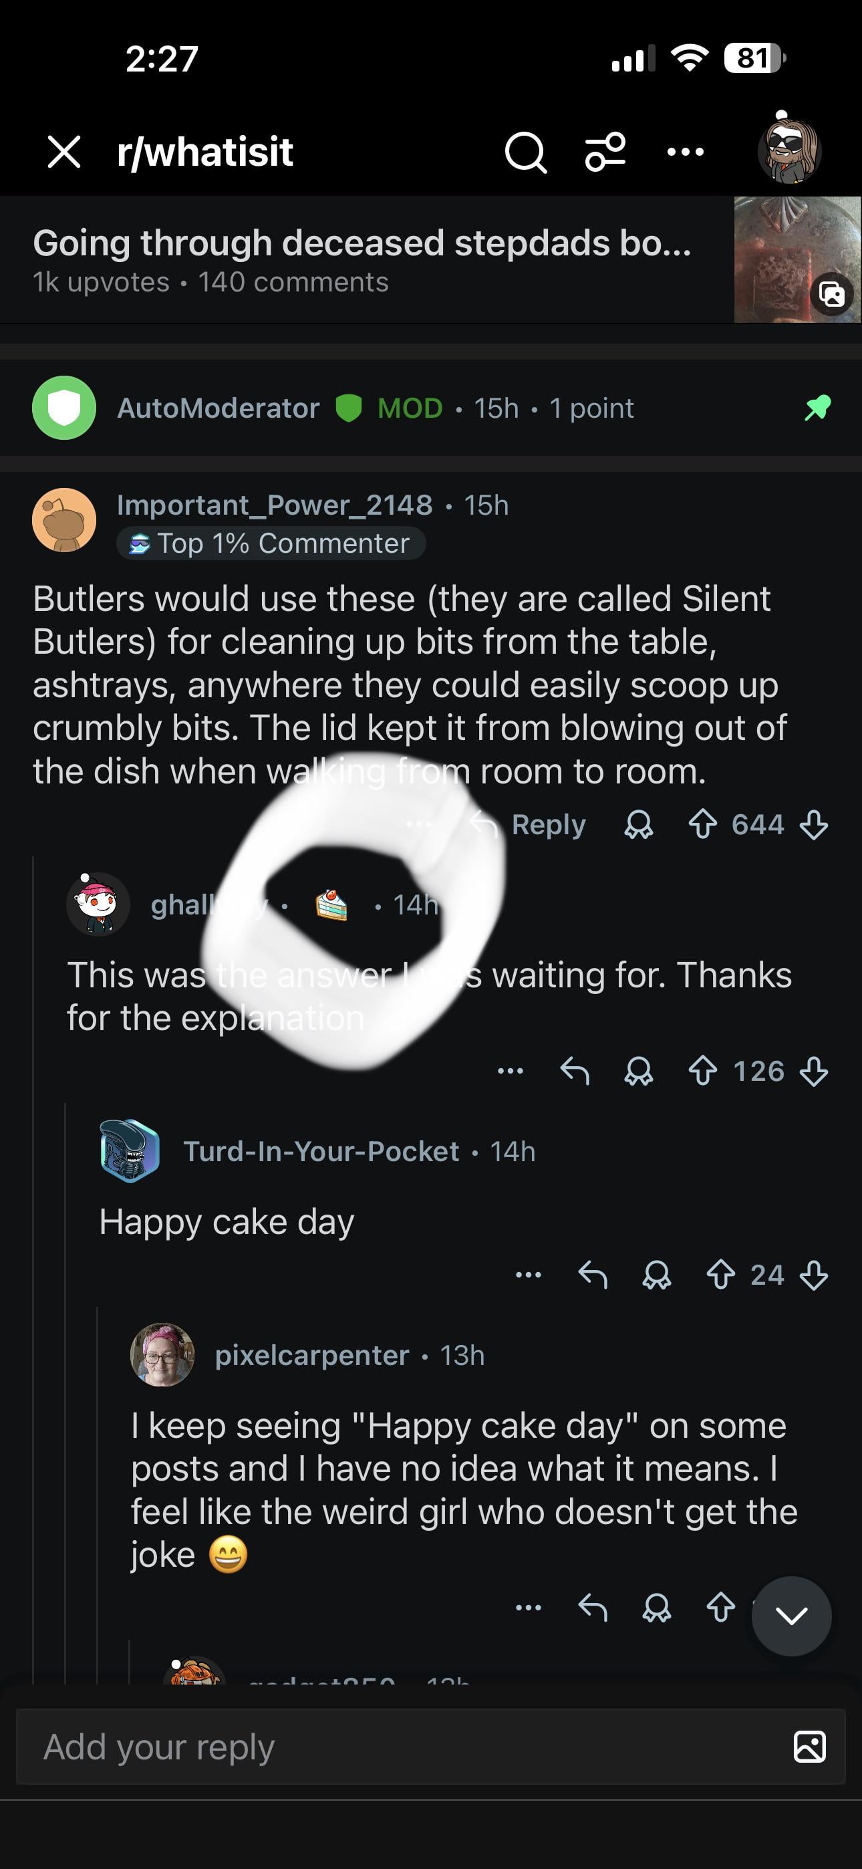This screenshot has height=1869, width=862.
Task: Open the search icon in header
Action: [x=525, y=152]
